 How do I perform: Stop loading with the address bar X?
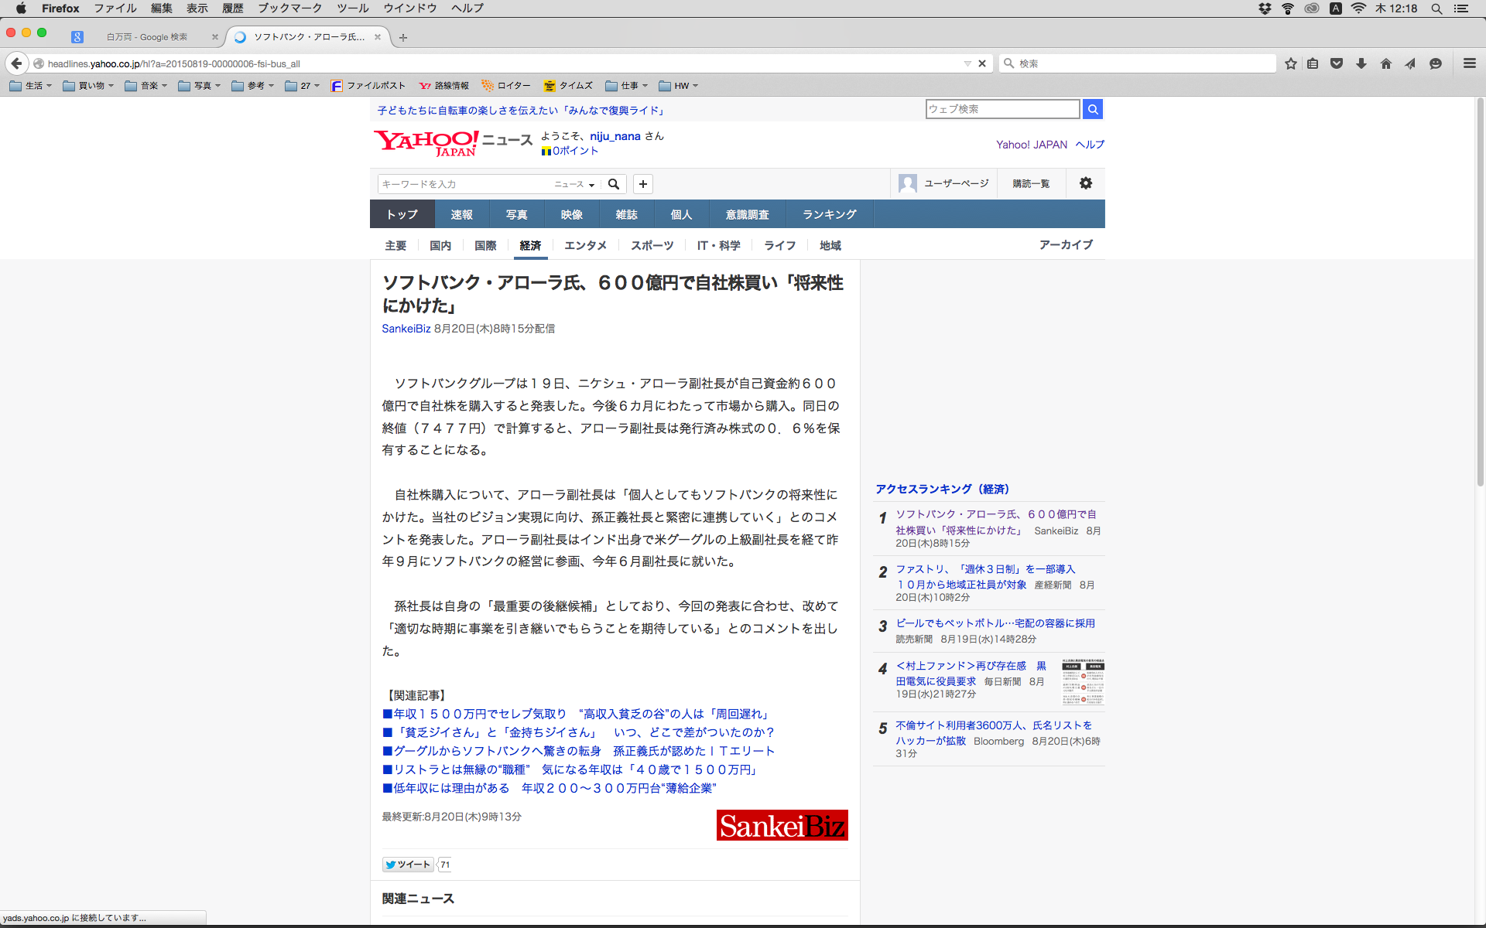click(982, 63)
